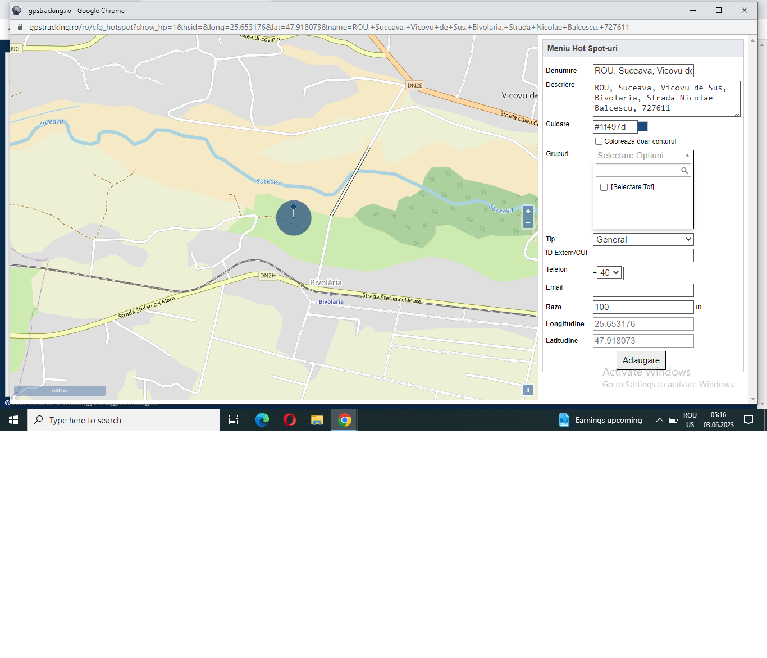Click the hotspot pin marker on map
Viewport: 767px width, 658px height.
(294, 211)
